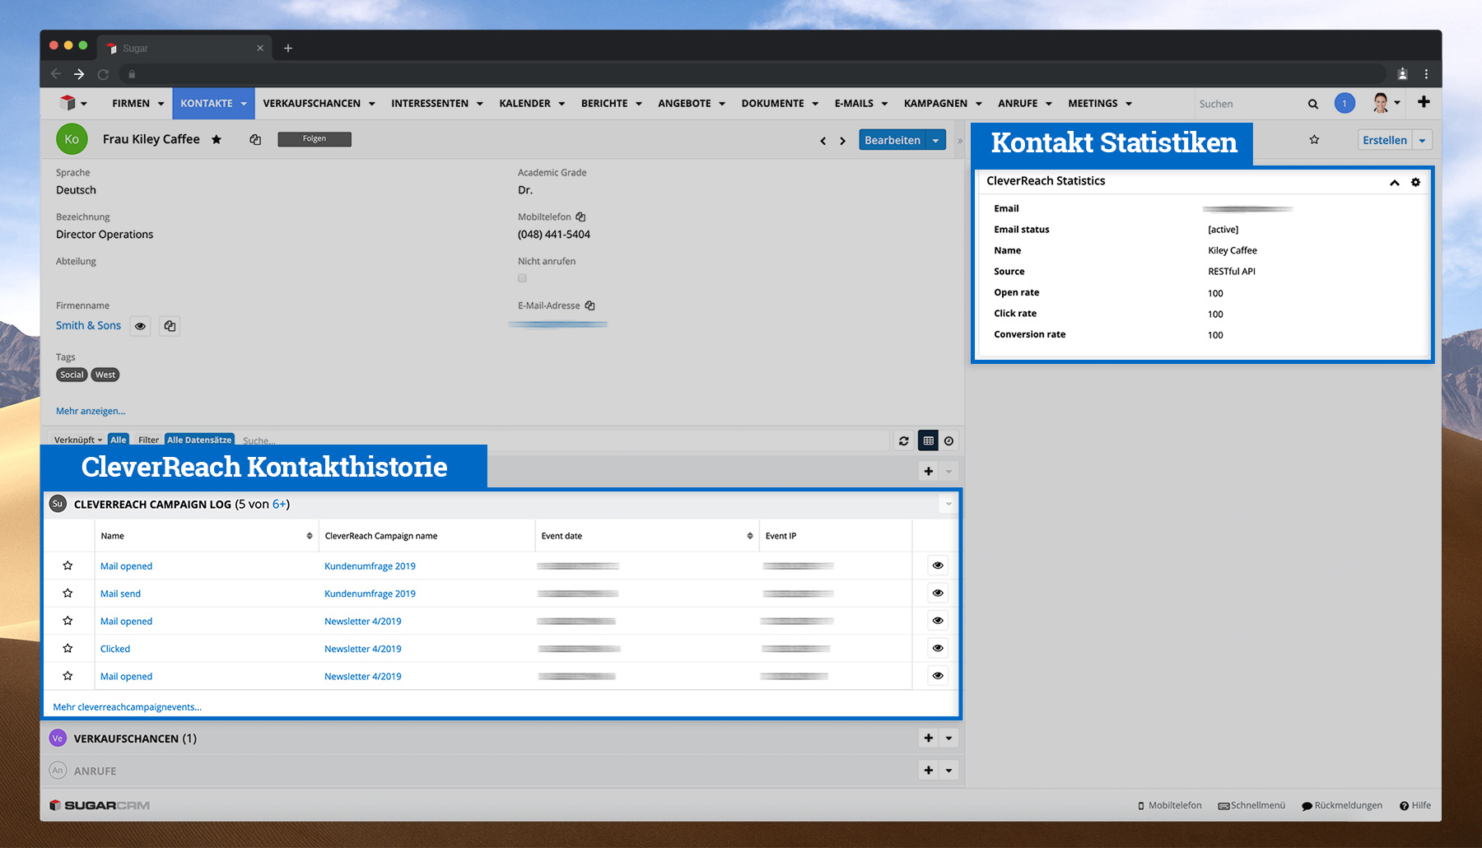Open the Kampagnen menu
The width and height of the screenshot is (1482, 848).
942,104
